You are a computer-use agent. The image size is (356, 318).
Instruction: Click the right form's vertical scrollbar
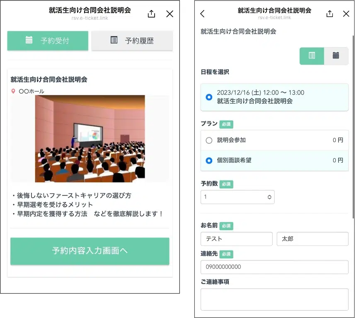click(x=353, y=127)
